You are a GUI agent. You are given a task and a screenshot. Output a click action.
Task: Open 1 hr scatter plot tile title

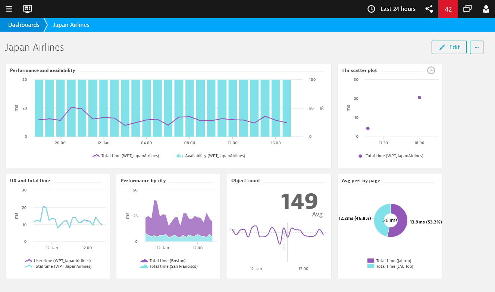point(359,70)
